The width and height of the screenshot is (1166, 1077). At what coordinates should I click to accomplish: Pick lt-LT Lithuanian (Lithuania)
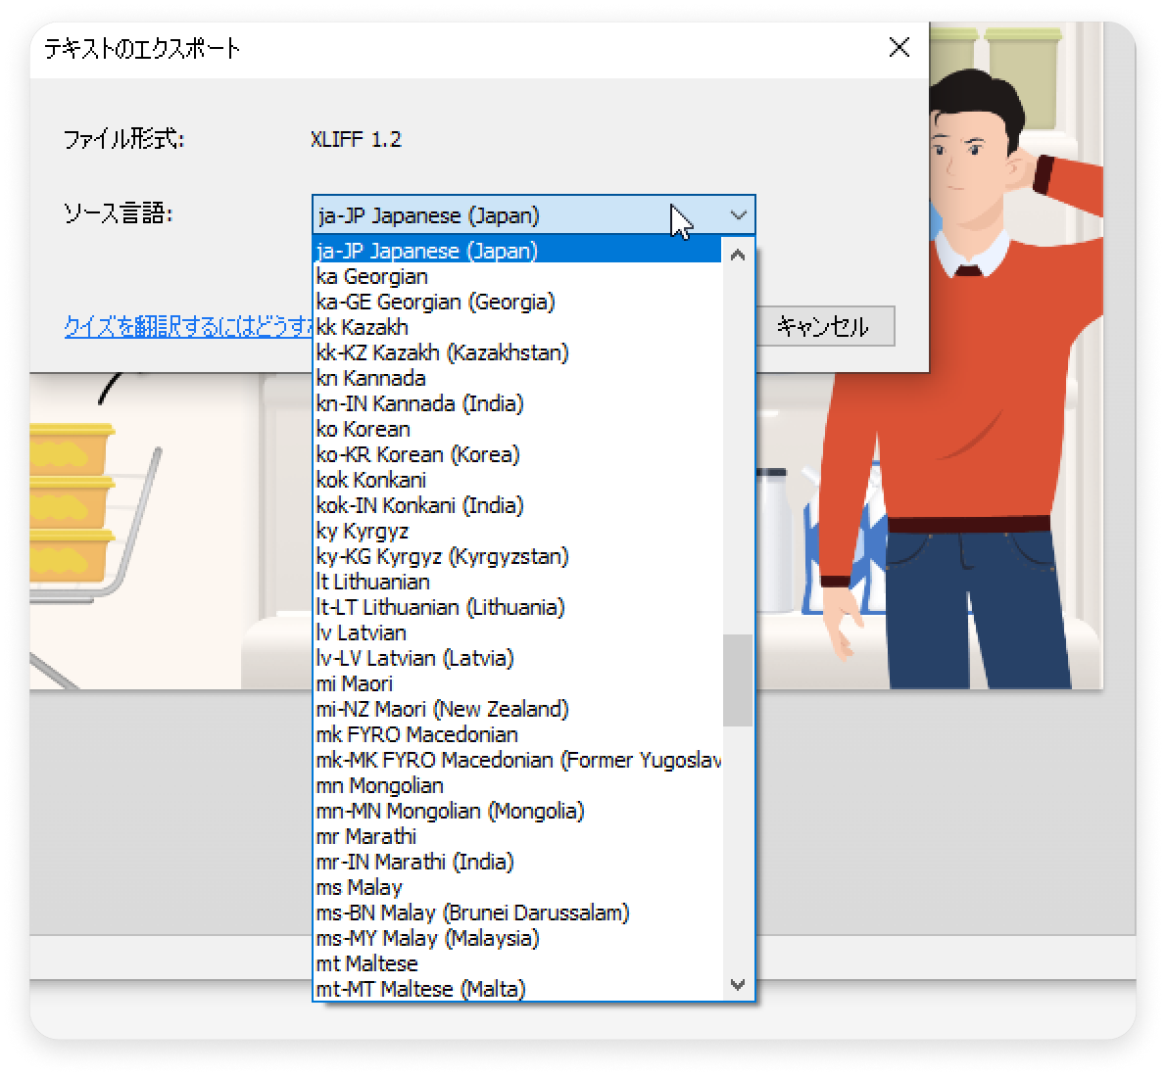pyautogui.click(x=517, y=607)
